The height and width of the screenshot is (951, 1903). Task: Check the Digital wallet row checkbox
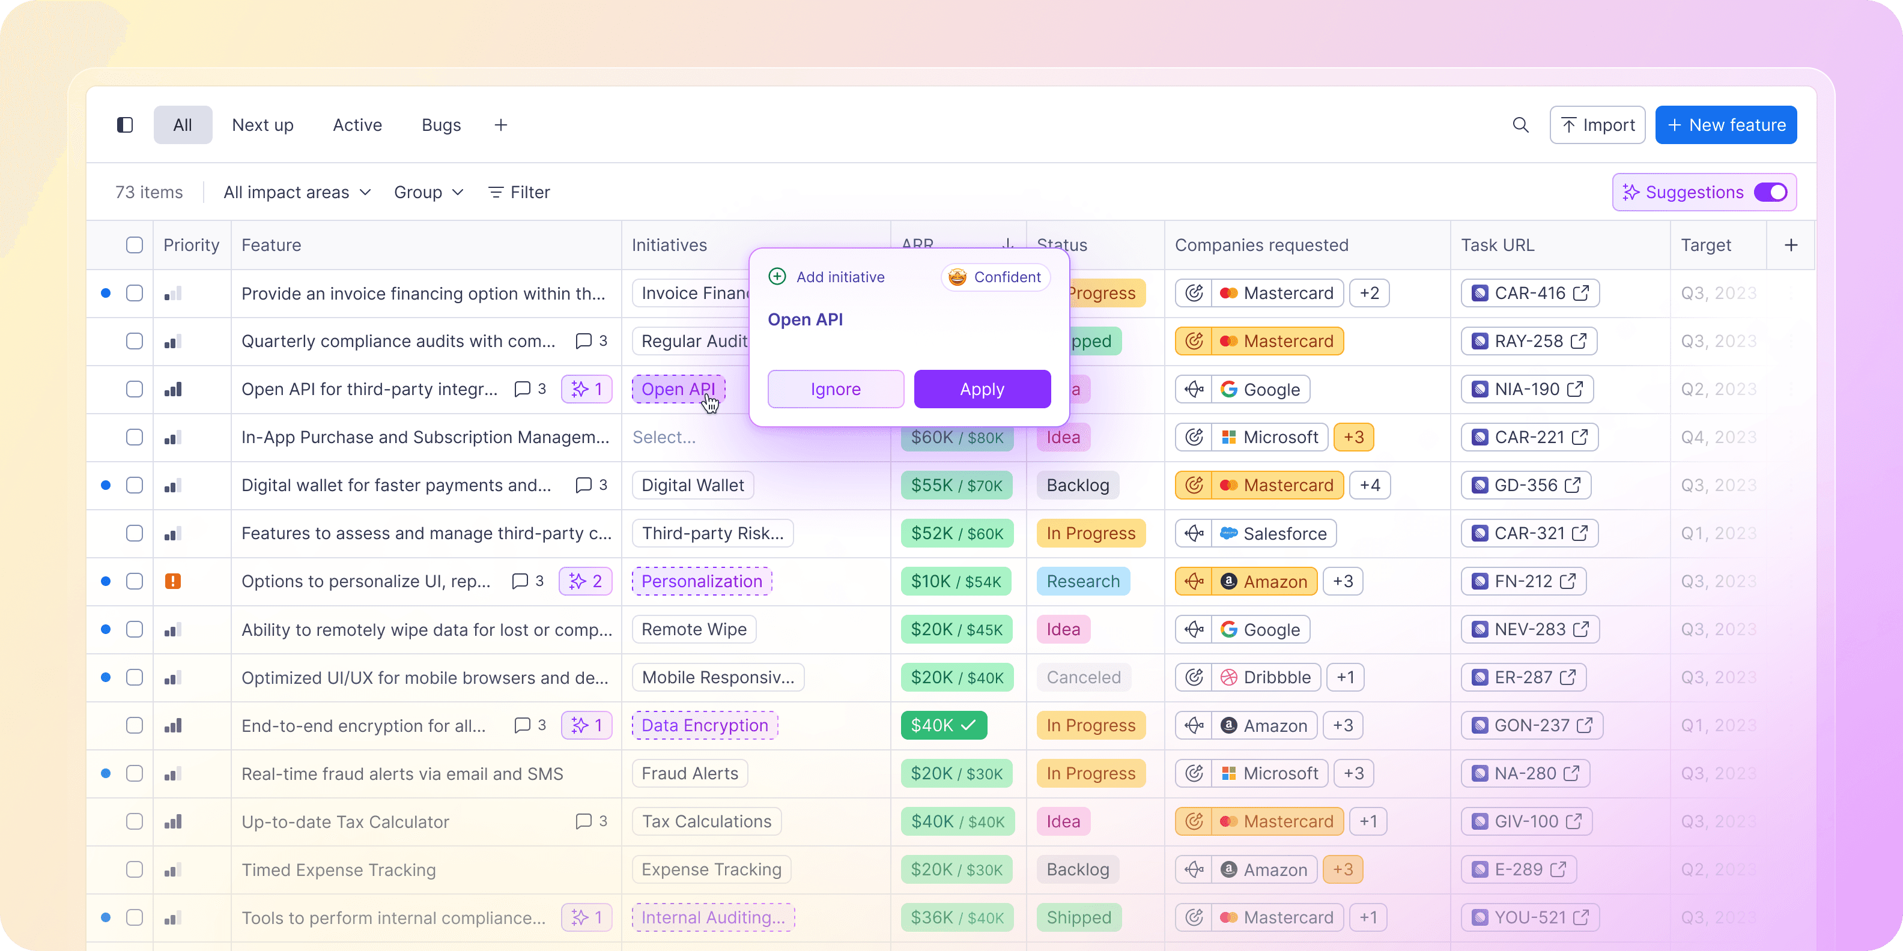135,485
